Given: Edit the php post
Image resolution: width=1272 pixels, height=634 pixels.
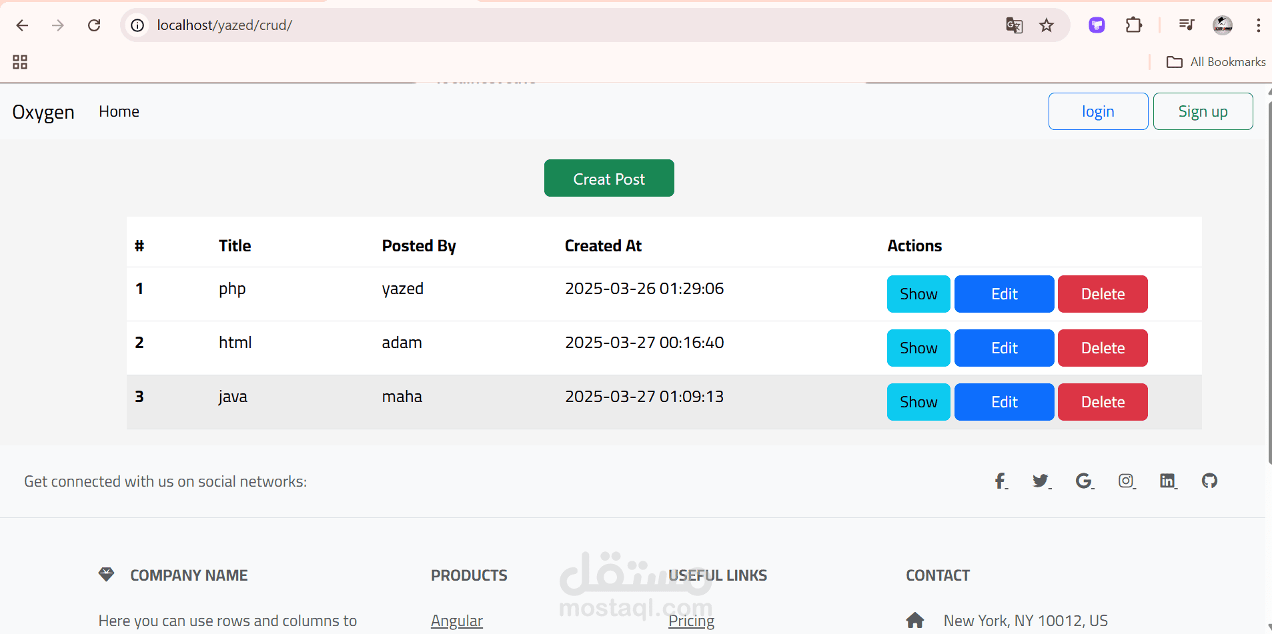Looking at the screenshot, I should [x=1004, y=294].
